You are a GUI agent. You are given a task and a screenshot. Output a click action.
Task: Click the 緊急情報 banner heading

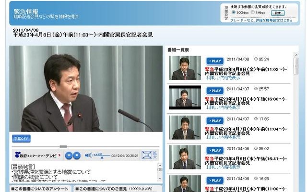(26, 12)
